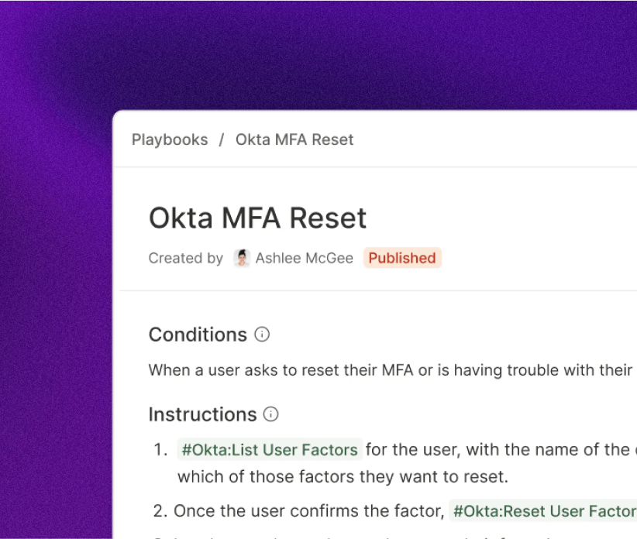
Task: Click Ashlee McGee's avatar picture
Action: pyautogui.click(x=243, y=259)
